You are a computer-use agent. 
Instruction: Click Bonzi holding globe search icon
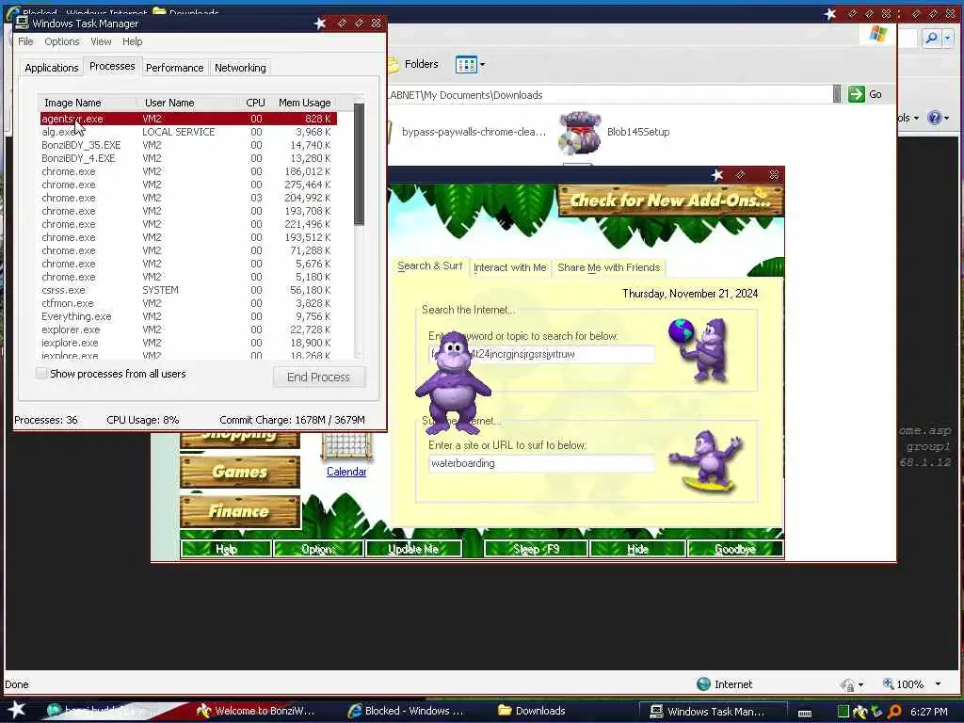tap(700, 349)
